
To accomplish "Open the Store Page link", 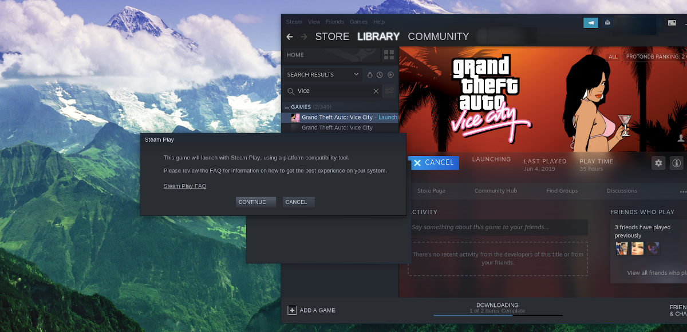I will [431, 191].
